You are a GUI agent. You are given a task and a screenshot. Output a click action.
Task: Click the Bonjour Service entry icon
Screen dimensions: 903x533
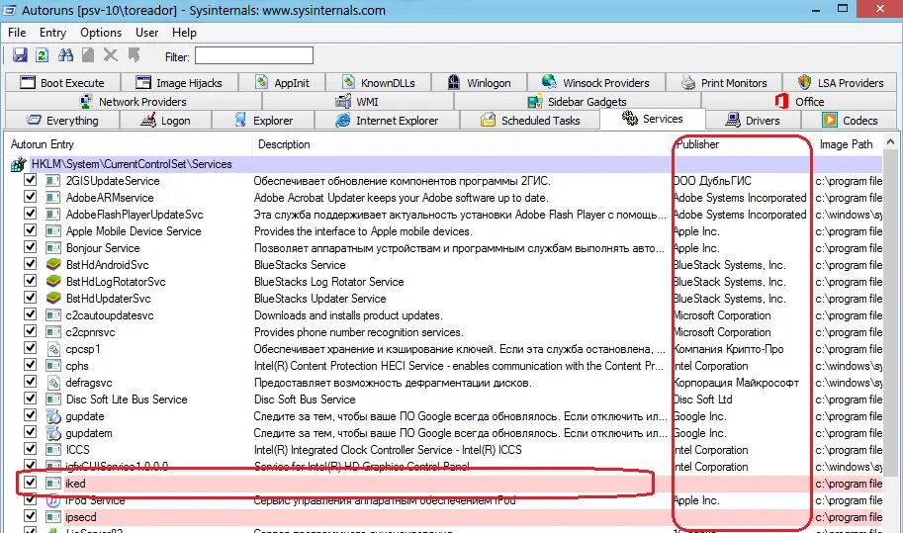click(53, 248)
